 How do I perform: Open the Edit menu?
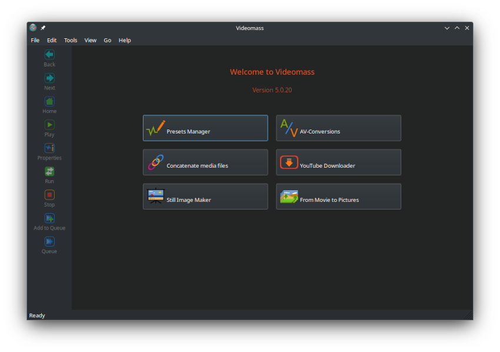(x=52, y=40)
